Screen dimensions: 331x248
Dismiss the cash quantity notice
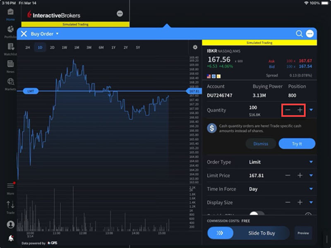pos(261,143)
